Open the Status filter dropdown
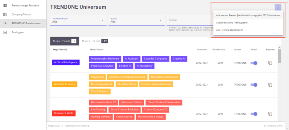Image resolution: width=289 pixels, height=130 pixels. pos(137,20)
